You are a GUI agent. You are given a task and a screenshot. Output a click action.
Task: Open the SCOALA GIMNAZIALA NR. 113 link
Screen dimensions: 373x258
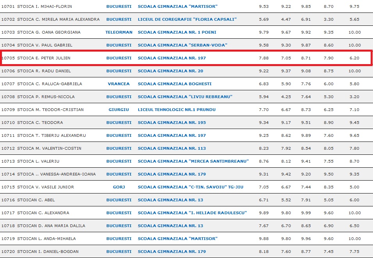(x=171, y=149)
